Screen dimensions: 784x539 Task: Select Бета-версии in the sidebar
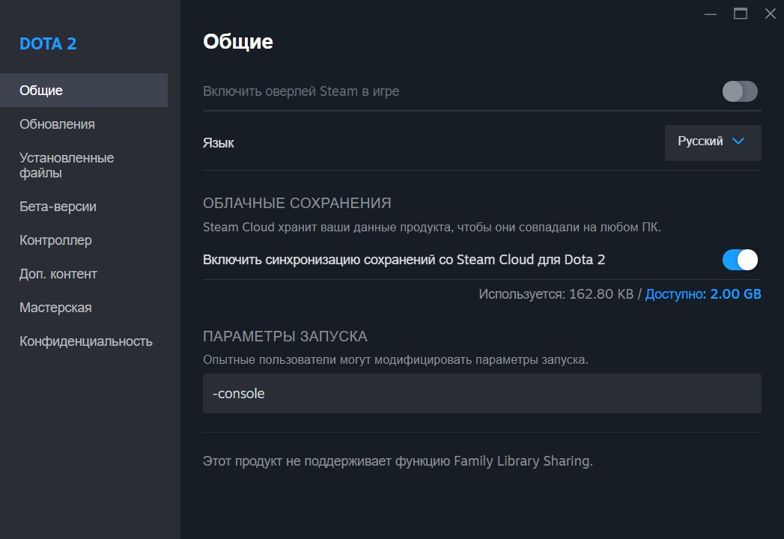58,207
